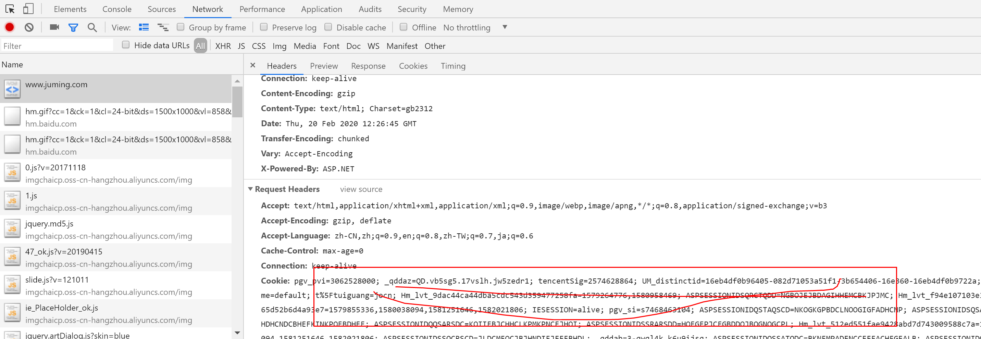Click the request list scroll down arrow

click(237, 333)
